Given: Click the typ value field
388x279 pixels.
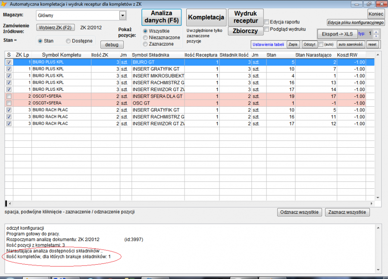Looking at the screenshot, I should coord(369,34).
